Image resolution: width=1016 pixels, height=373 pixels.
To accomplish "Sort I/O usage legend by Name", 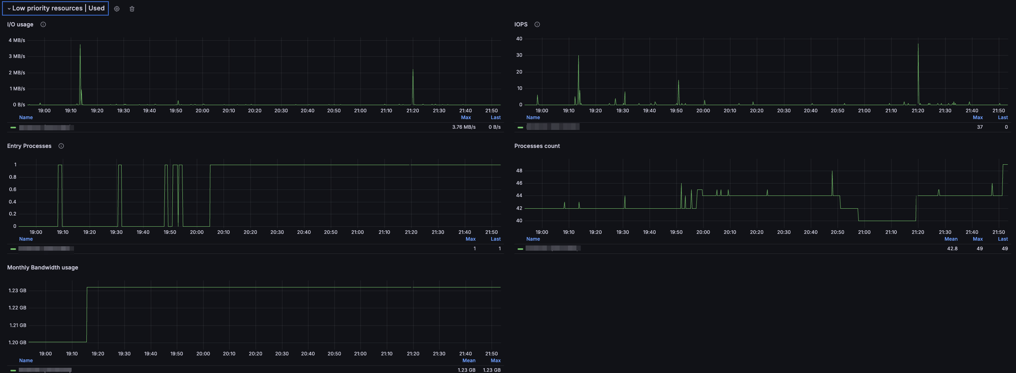I will (x=26, y=118).
